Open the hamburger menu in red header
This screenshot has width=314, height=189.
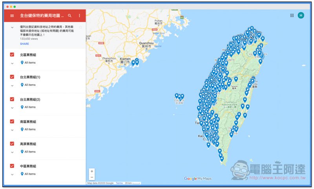[x=12, y=16]
